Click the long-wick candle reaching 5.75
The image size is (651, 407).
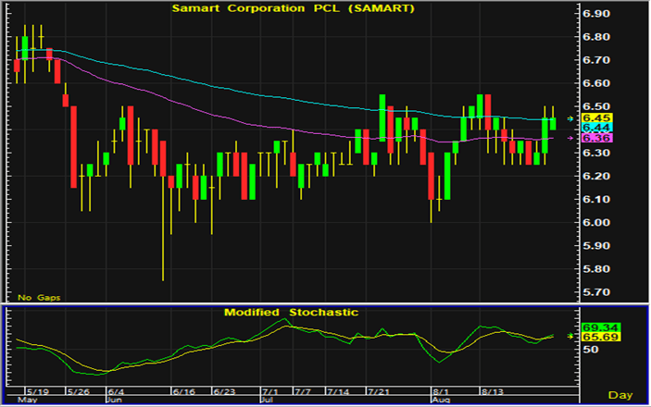[x=163, y=231]
